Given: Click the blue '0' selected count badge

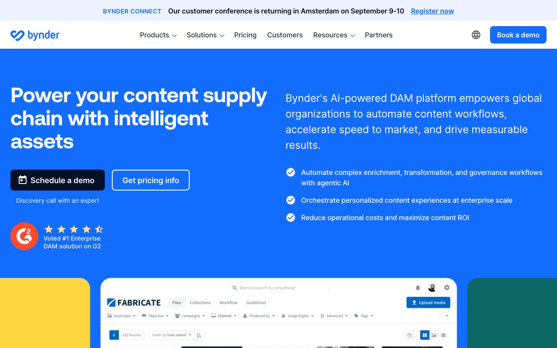Looking at the screenshot, I should pos(114,335).
